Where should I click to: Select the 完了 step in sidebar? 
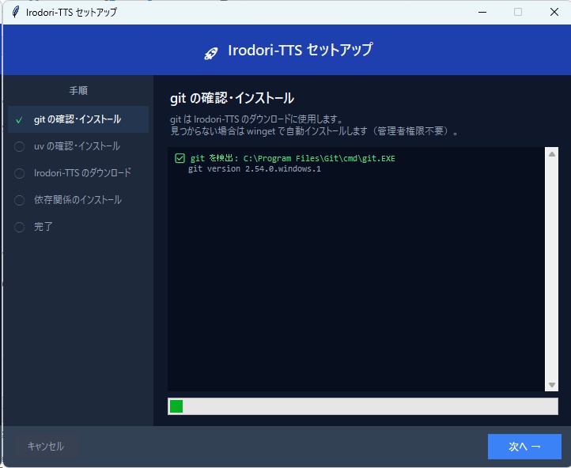pos(78,227)
